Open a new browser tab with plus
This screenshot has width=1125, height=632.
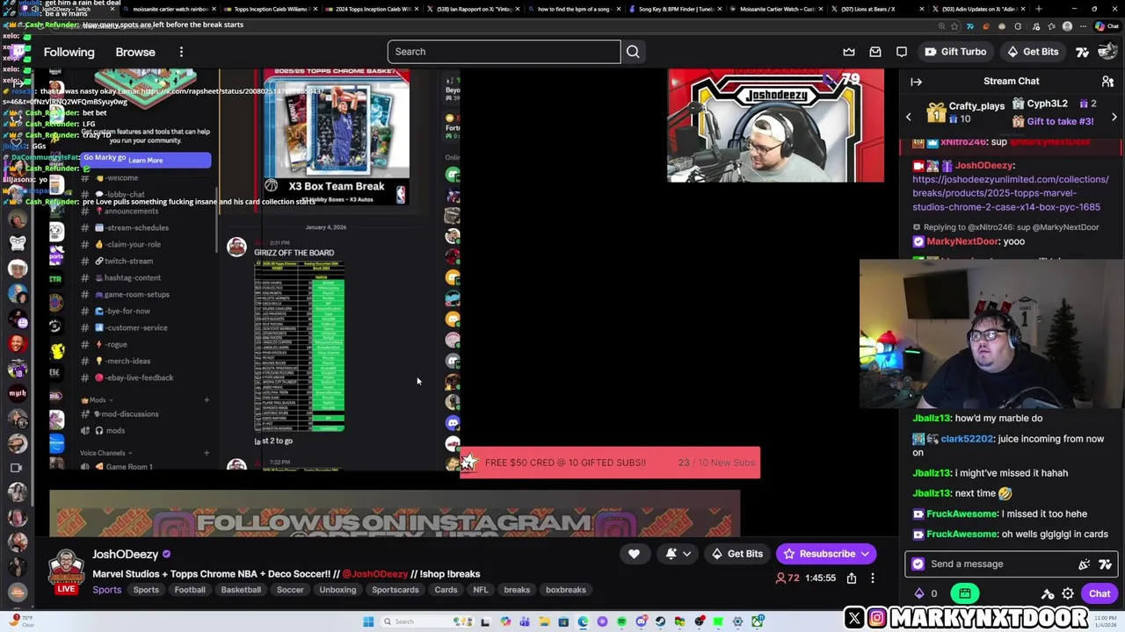[1039, 9]
